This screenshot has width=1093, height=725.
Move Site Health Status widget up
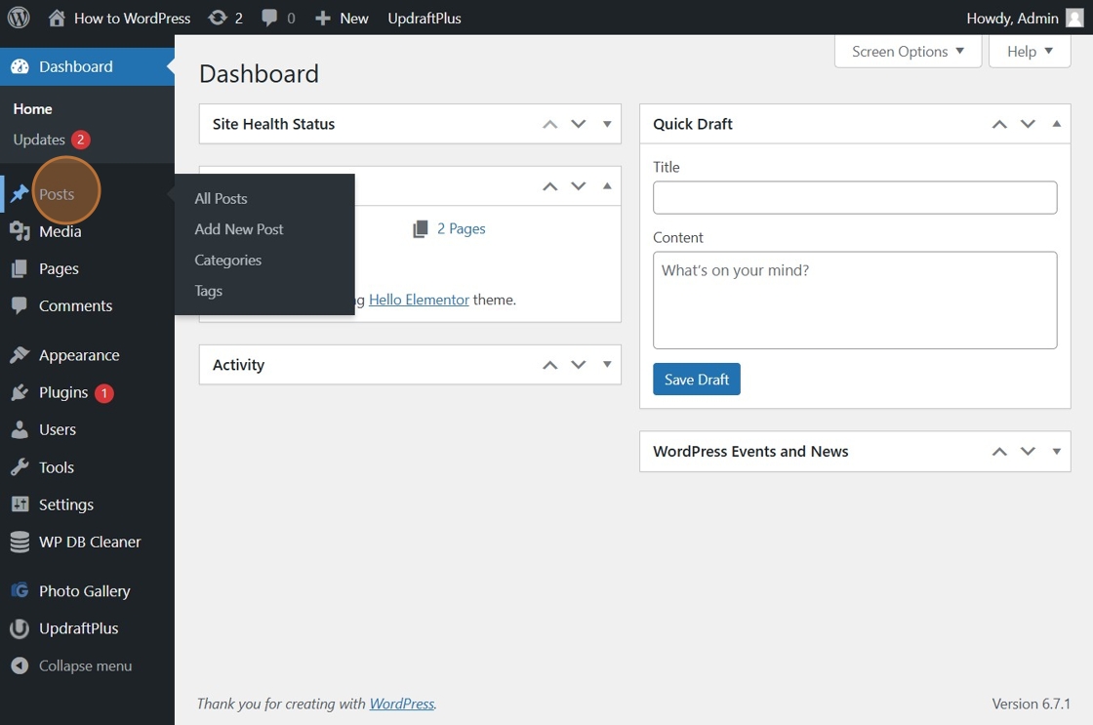pyautogui.click(x=550, y=124)
